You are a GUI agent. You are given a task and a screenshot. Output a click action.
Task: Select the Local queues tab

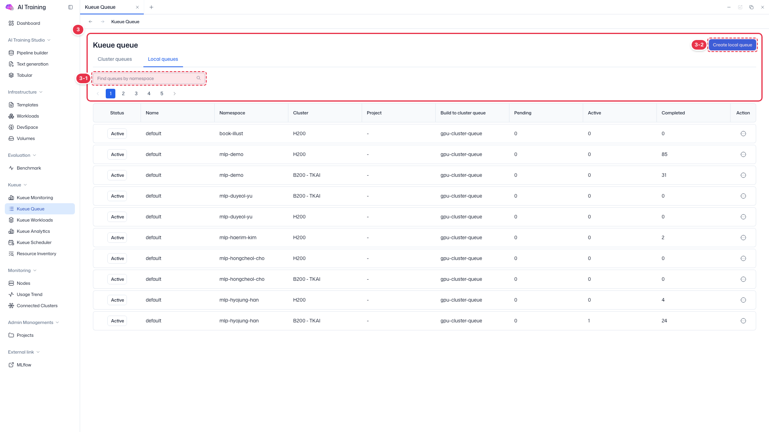point(163,59)
